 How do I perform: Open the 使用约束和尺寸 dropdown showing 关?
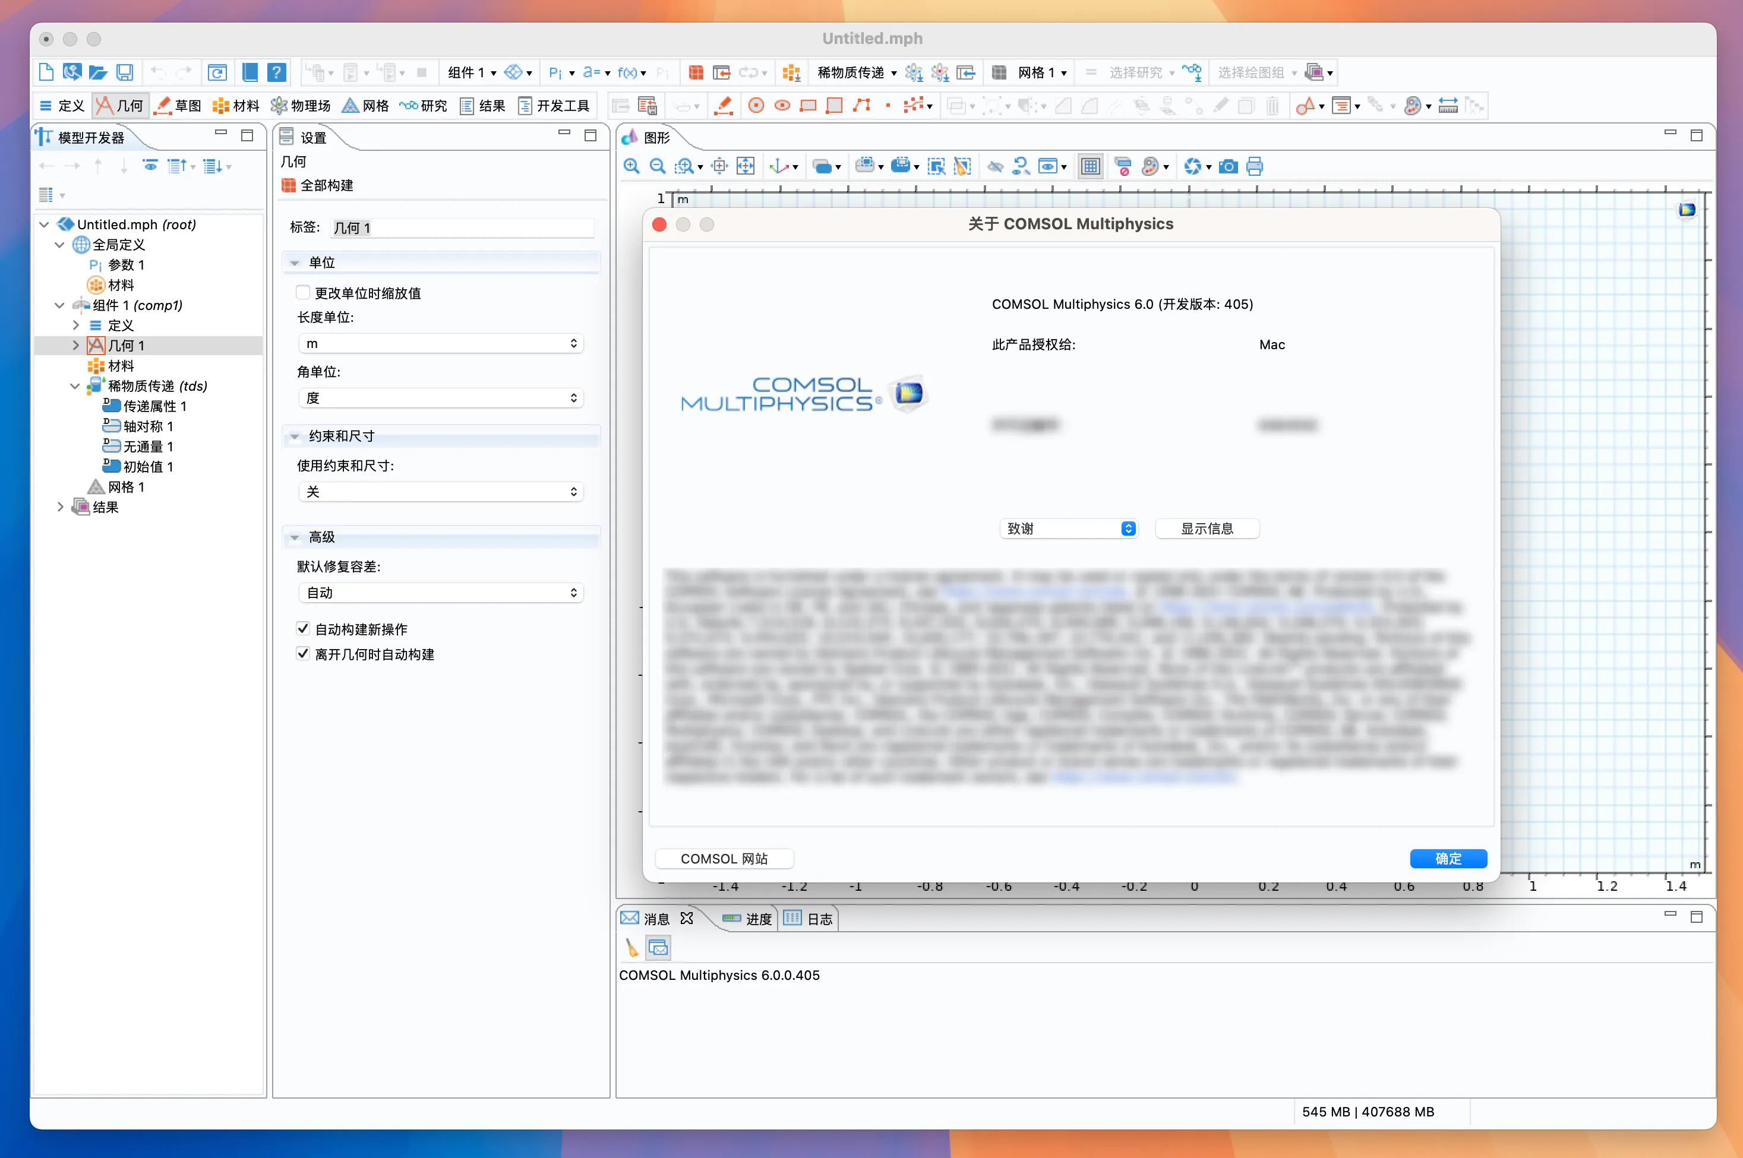point(440,492)
